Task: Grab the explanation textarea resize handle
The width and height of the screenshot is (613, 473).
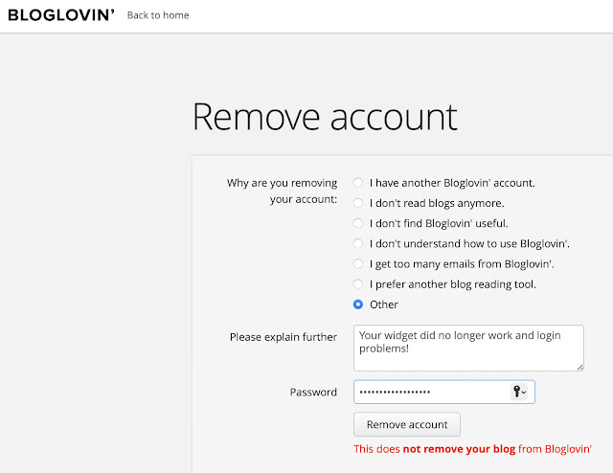Action: tap(579, 367)
